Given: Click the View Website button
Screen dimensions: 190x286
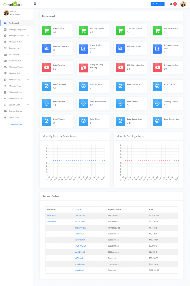Looking at the screenshot, I should pyautogui.click(x=157, y=4).
